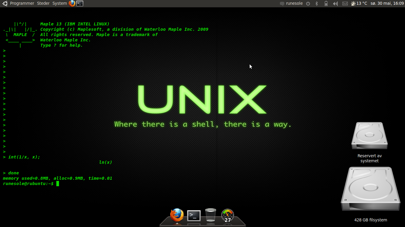Click the terminal prompt runesole@rubuntu:~$
The height and width of the screenshot is (227, 405).
28,184
